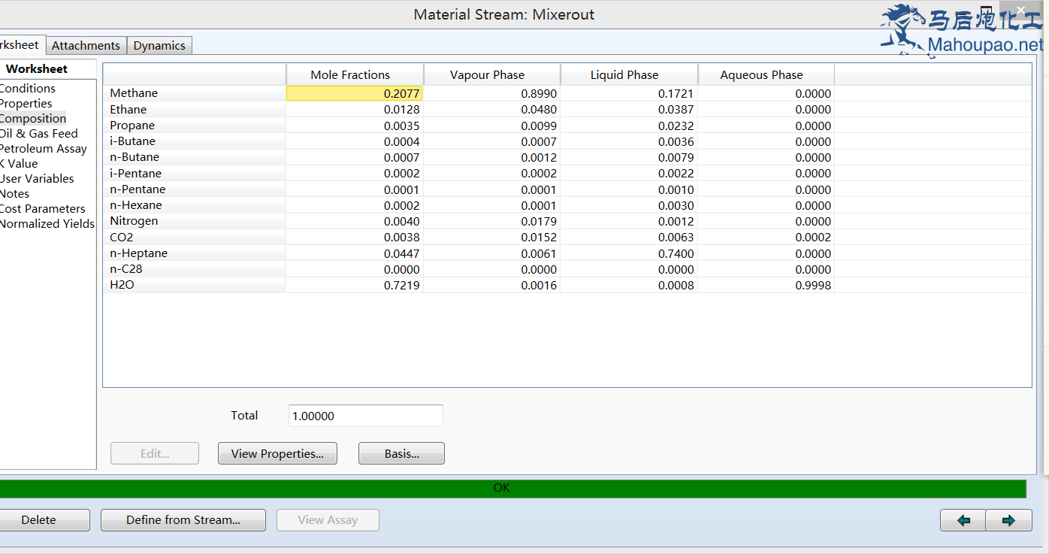Select Conditions in the Worksheet list
The height and width of the screenshot is (554, 1049).
(28, 89)
